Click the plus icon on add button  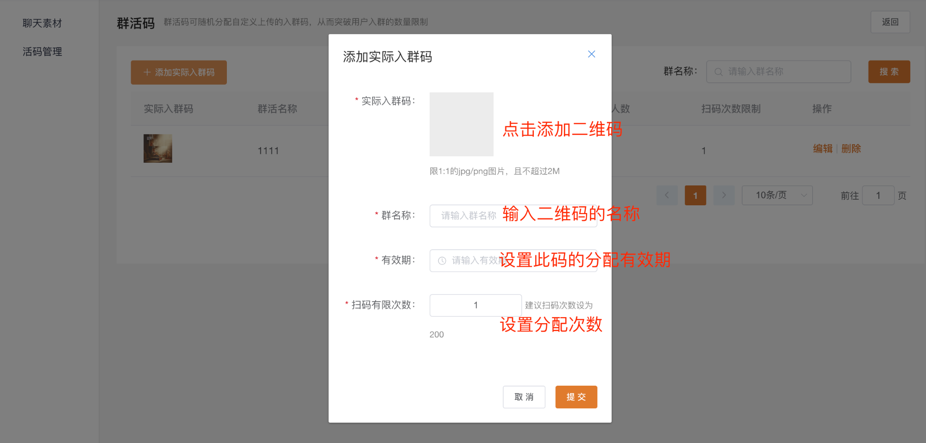(147, 73)
